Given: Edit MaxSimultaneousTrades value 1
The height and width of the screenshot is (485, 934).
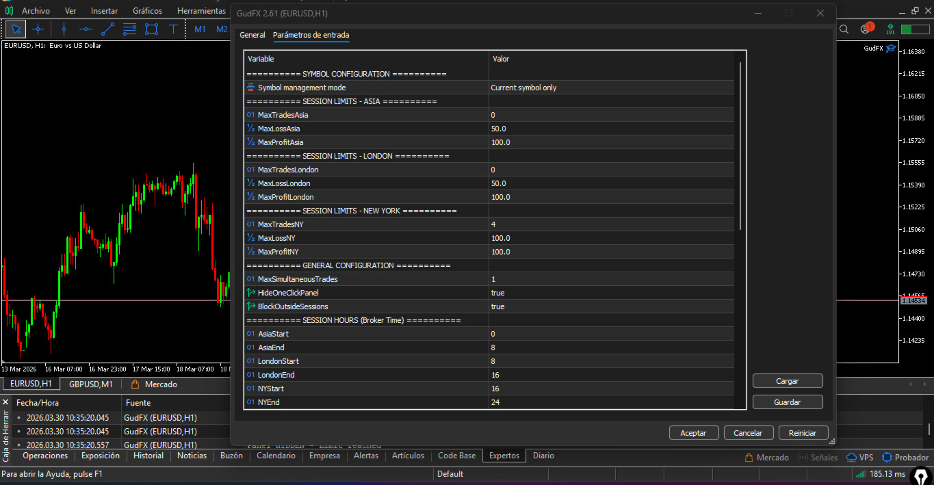Looking at the screenshot, I should pyautogui.click(x=612, y=279).
